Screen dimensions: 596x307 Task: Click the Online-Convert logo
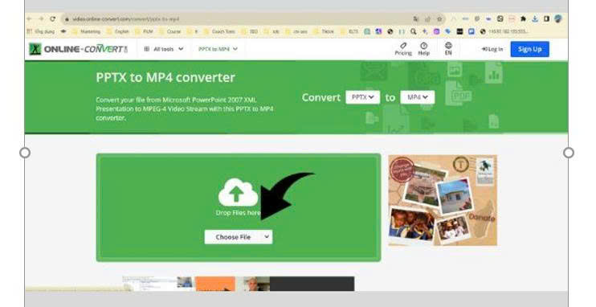click(x=78, y=49)
